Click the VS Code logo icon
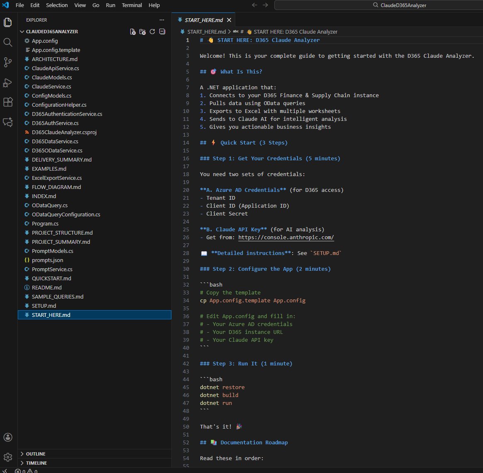 [x=5, y=5]
